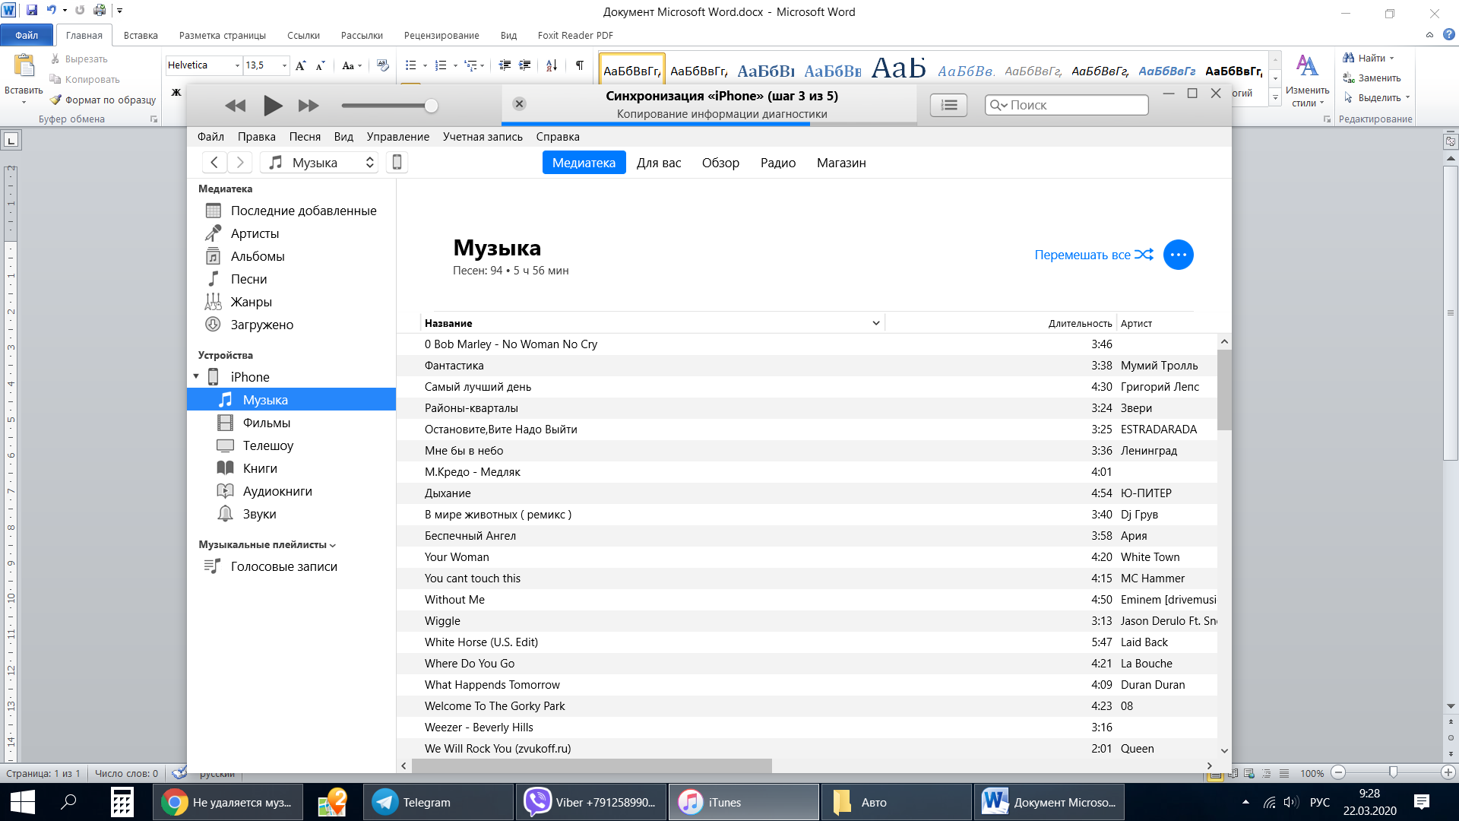Image resolution: width=1459 pixels, height=821 pixels.
Task: Open Telegram from the taskbar
Action: [x=438, y=802]
